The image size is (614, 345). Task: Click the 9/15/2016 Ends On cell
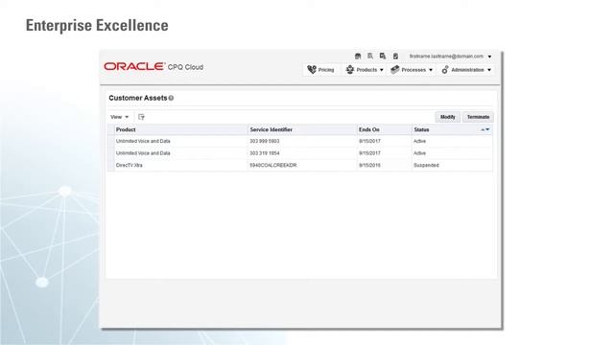[369, 166]
